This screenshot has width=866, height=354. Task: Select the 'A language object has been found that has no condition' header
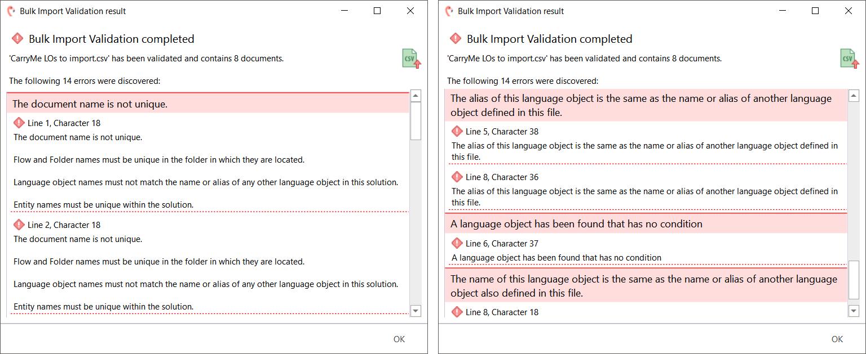(575, 223)
